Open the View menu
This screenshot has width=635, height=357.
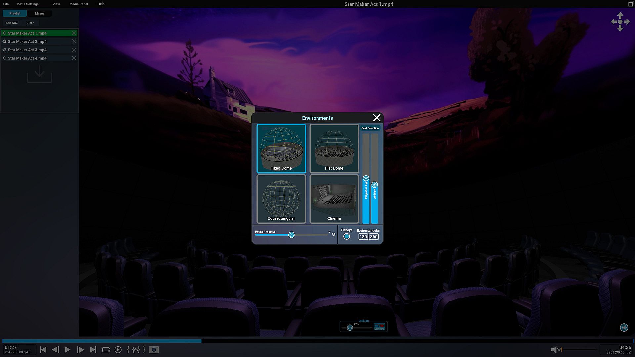click(56, 4)
